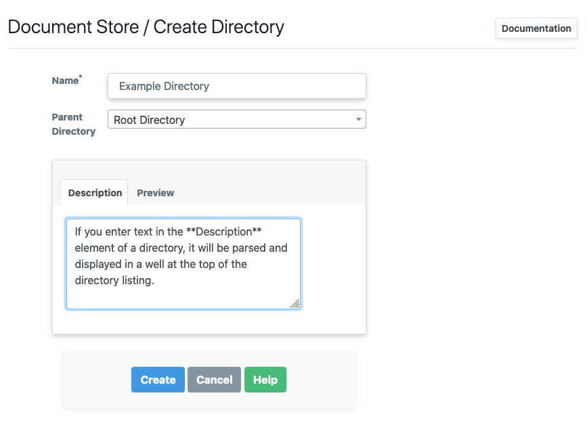Click the blue Create button

(x=158, y=380)
